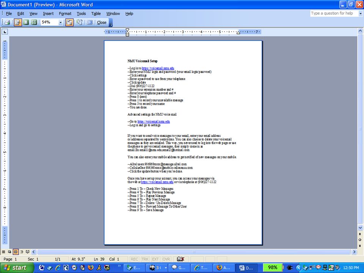Switch to Firefox taskbar button A...

224,268
